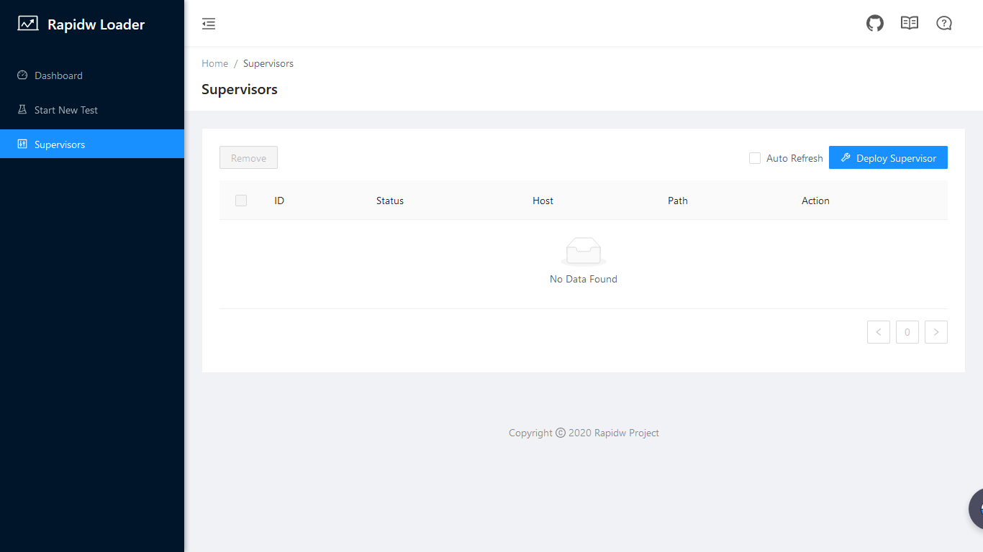Click the Deploy Supervisor button

(x=888, y=158)
